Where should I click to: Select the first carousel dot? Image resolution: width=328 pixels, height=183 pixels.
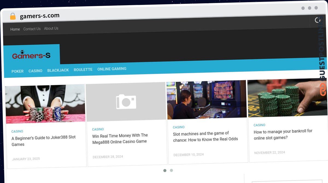[165, 170]
